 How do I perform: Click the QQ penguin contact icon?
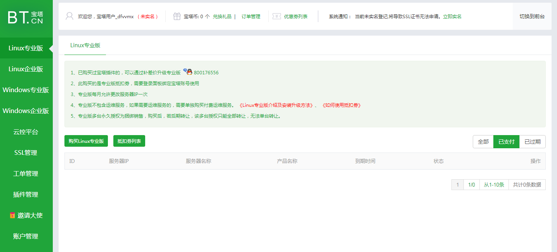(188, 72)
